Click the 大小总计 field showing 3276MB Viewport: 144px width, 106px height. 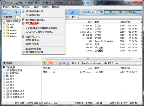pos(99,12)
